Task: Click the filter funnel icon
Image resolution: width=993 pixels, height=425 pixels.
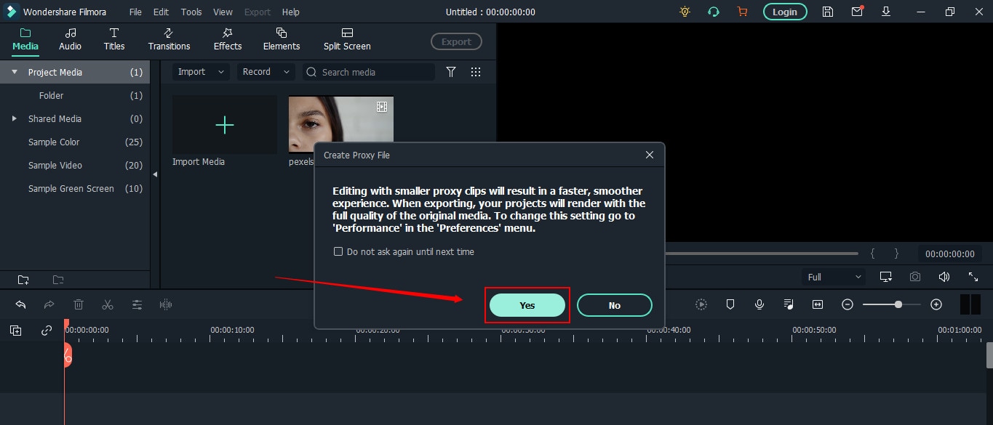Action: tap(451, 72)
